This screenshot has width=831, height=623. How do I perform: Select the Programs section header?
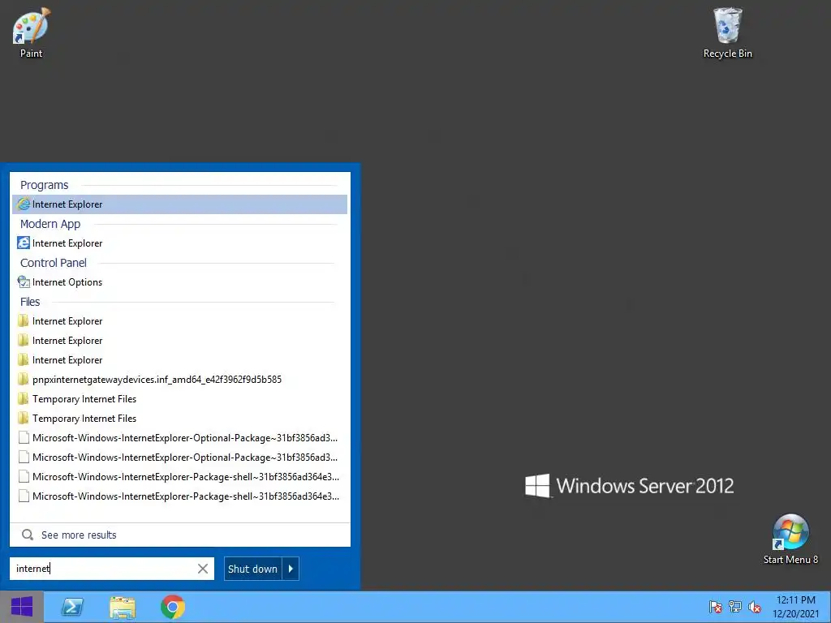pyautogui.click(x=45, y=185)
